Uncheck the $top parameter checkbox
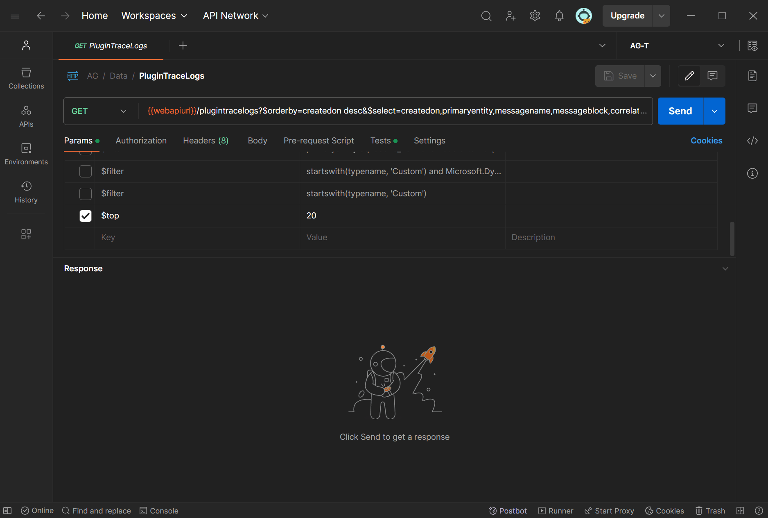768x518 pixels. coord(86,216)
